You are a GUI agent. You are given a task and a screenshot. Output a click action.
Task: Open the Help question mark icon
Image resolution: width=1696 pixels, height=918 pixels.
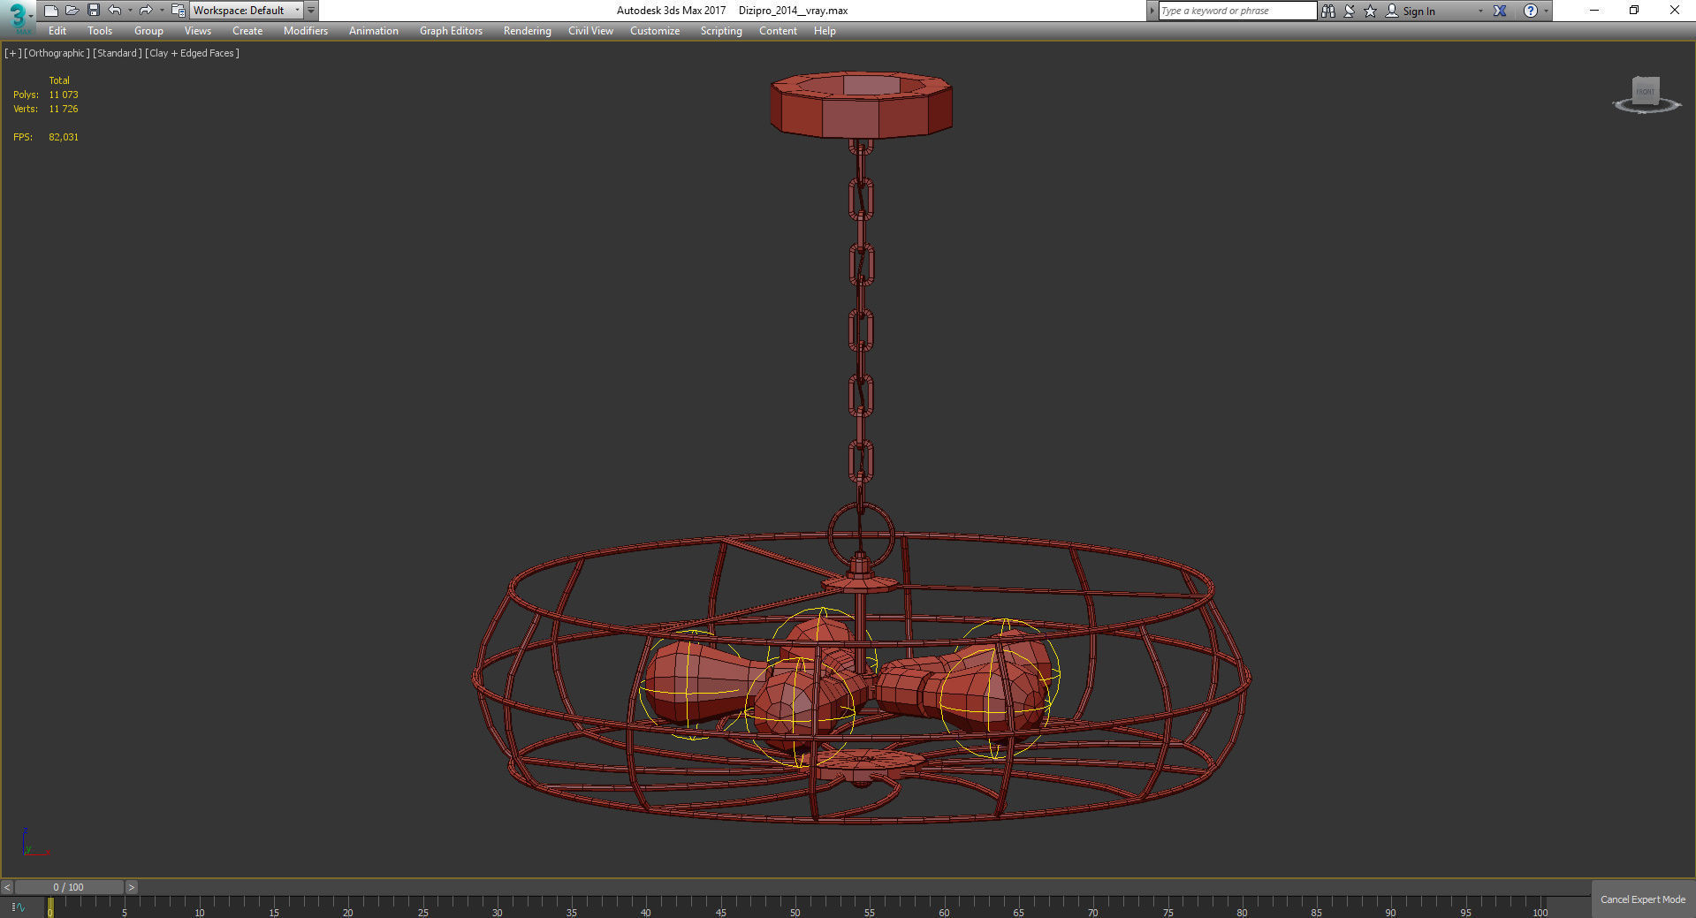(x=1531, y=11)
